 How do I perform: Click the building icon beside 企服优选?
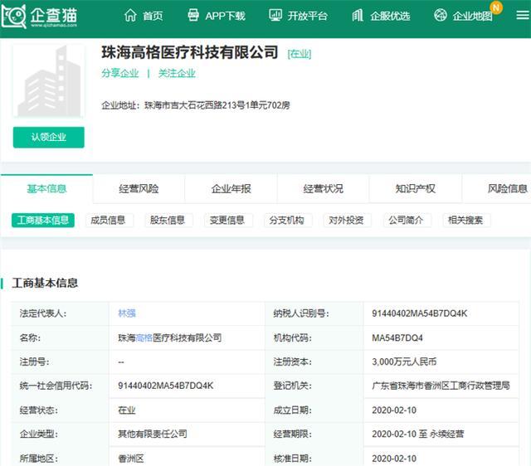[358, 15]
